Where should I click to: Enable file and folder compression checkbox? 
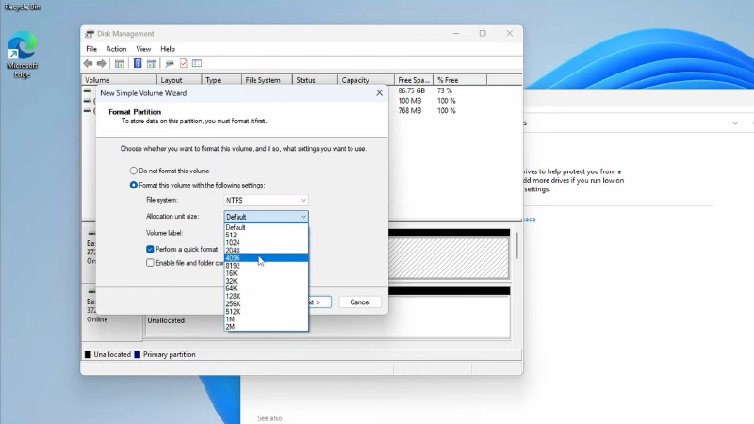click(x=150, y=263)
